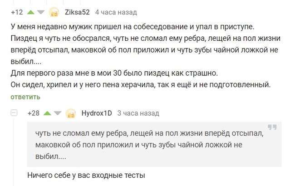Click the "3 часа назад" timestamp
This screenshot has height=186, width=295.
coord(138,113)
